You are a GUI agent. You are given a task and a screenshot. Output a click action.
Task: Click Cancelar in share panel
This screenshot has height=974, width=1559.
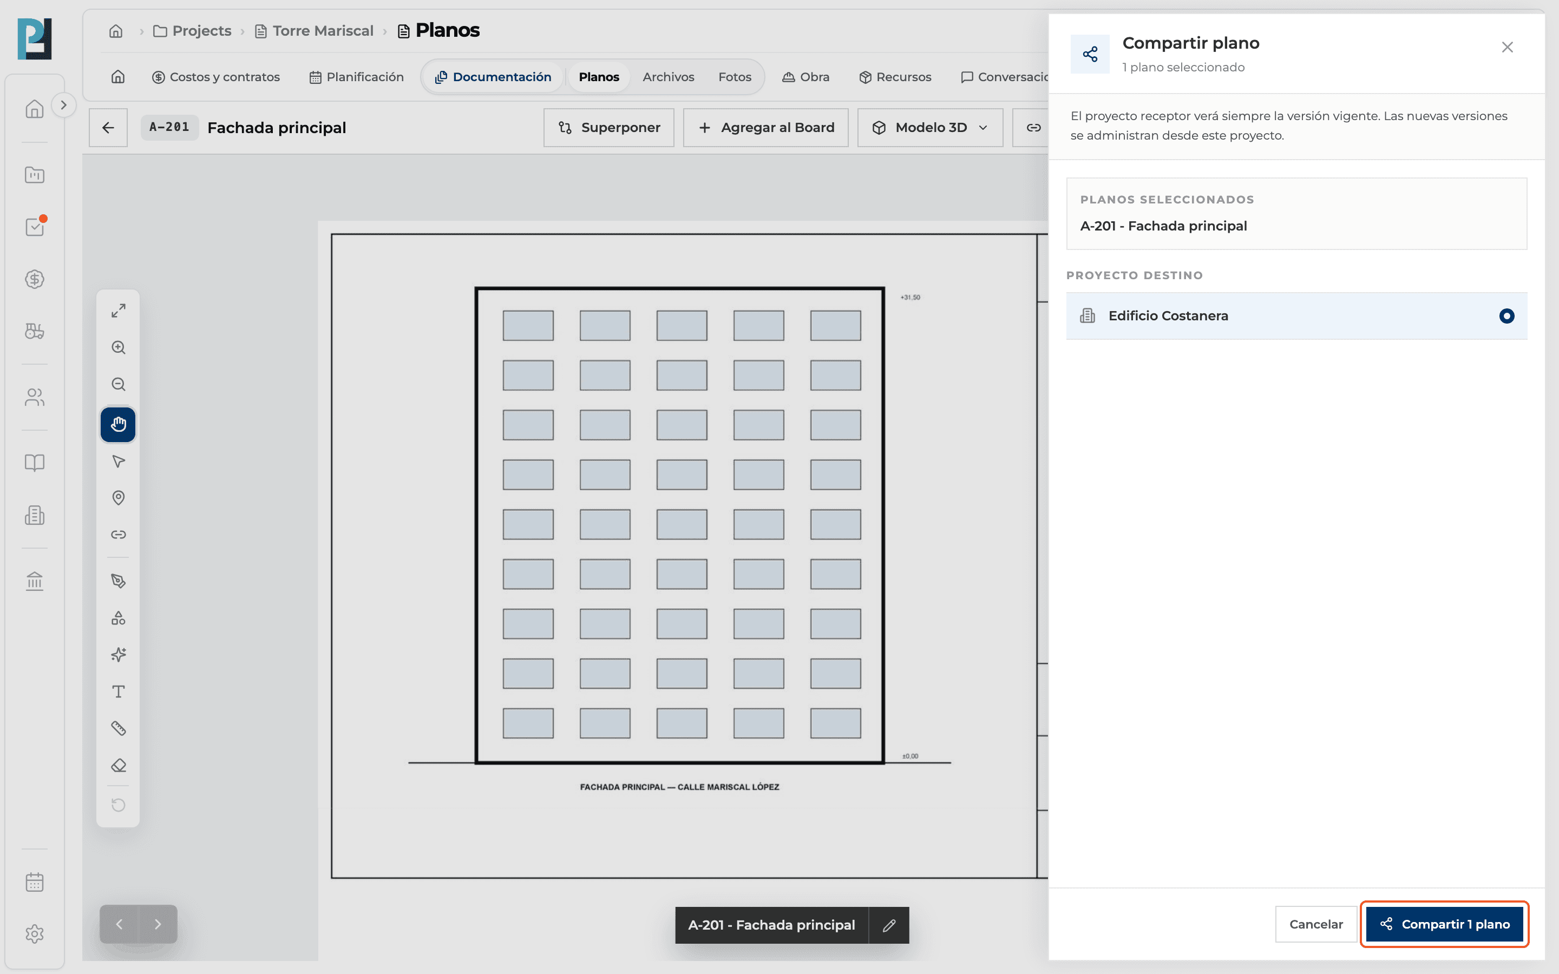click(x=1316, y=924)
